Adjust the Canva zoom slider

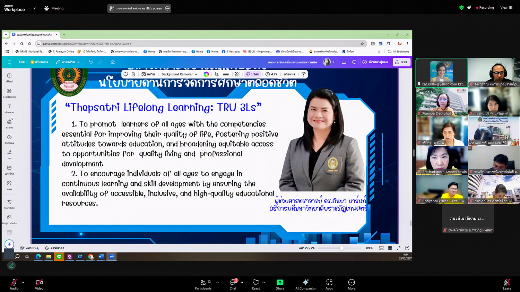[x=341, y=248]
